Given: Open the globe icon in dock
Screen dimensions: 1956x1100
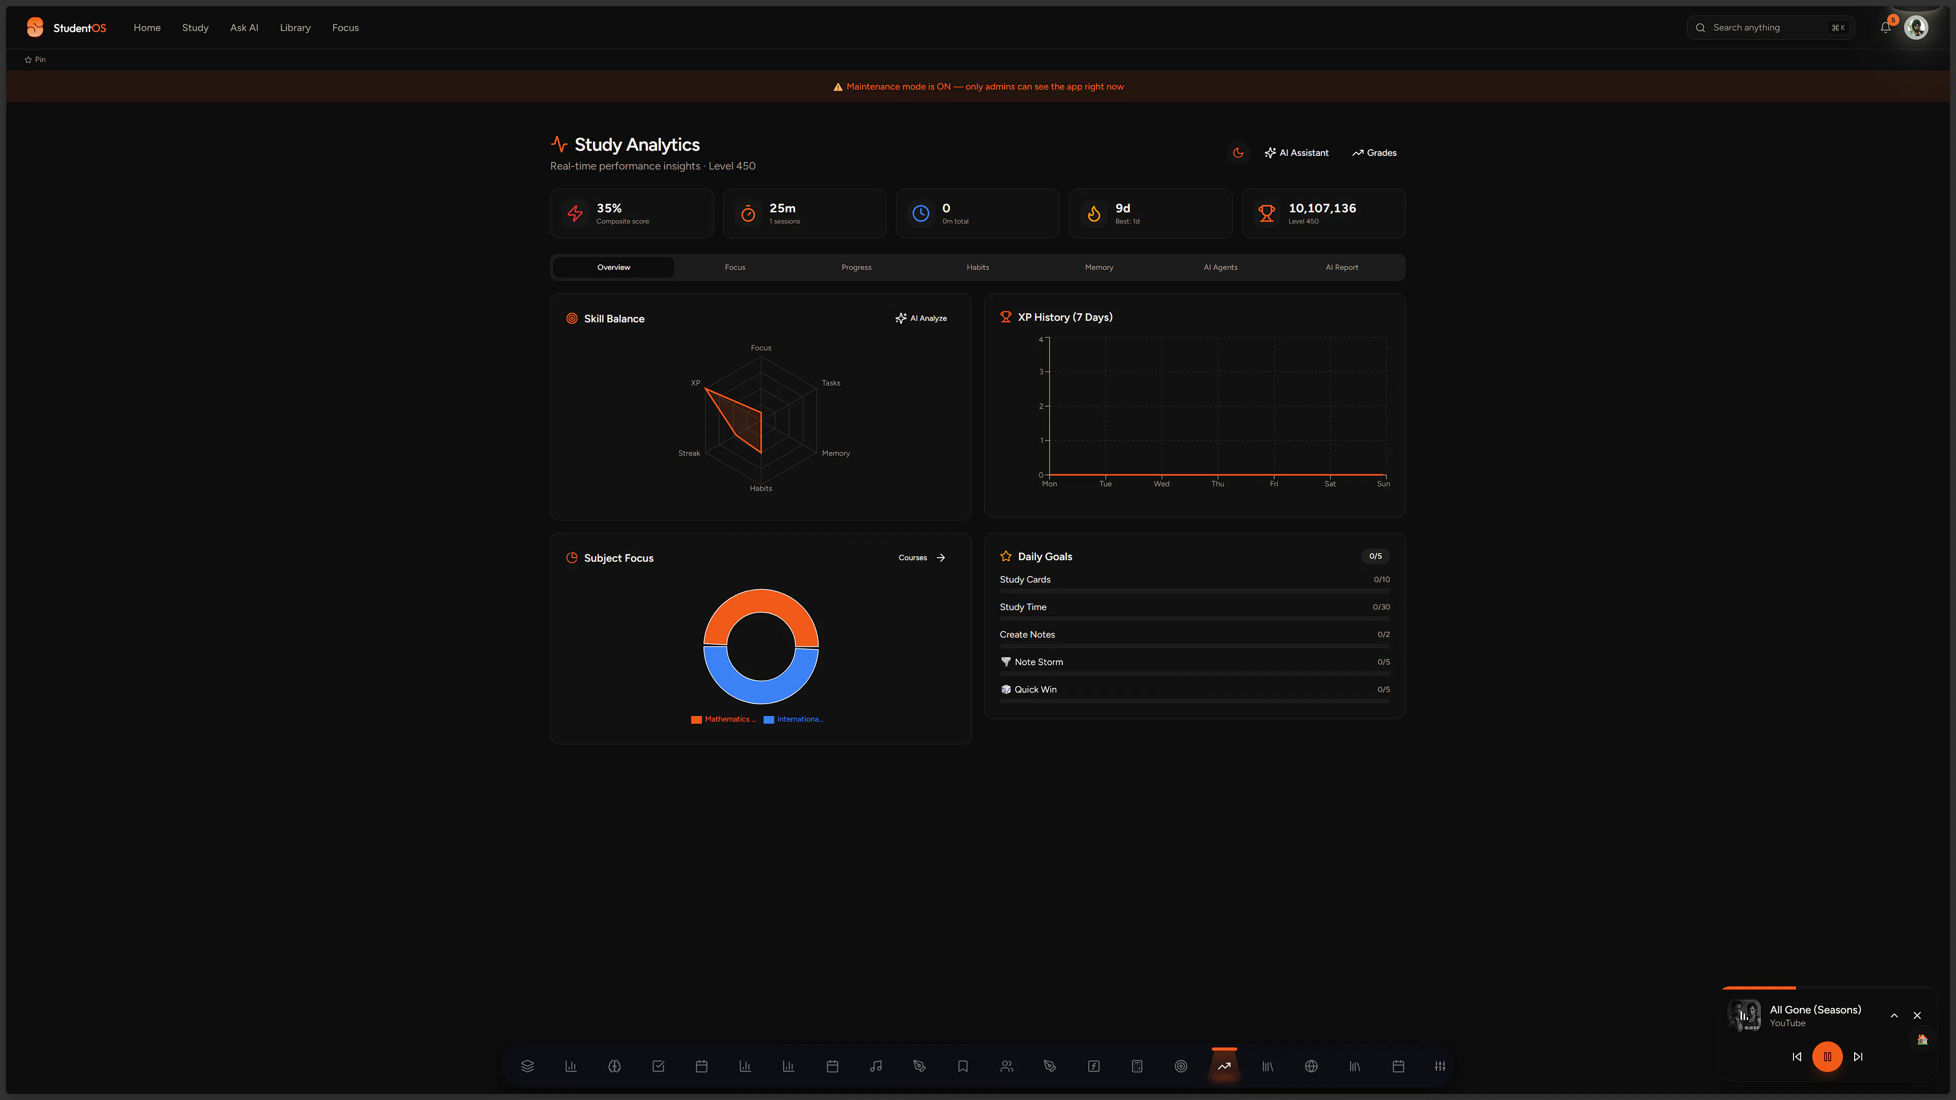Looking at the screenshot, I should [x=1311, y=1066].
